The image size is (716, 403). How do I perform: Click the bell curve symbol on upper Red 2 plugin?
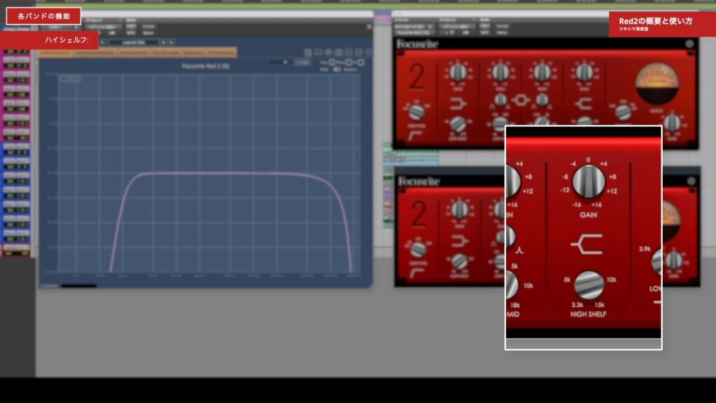click(521, 99)
